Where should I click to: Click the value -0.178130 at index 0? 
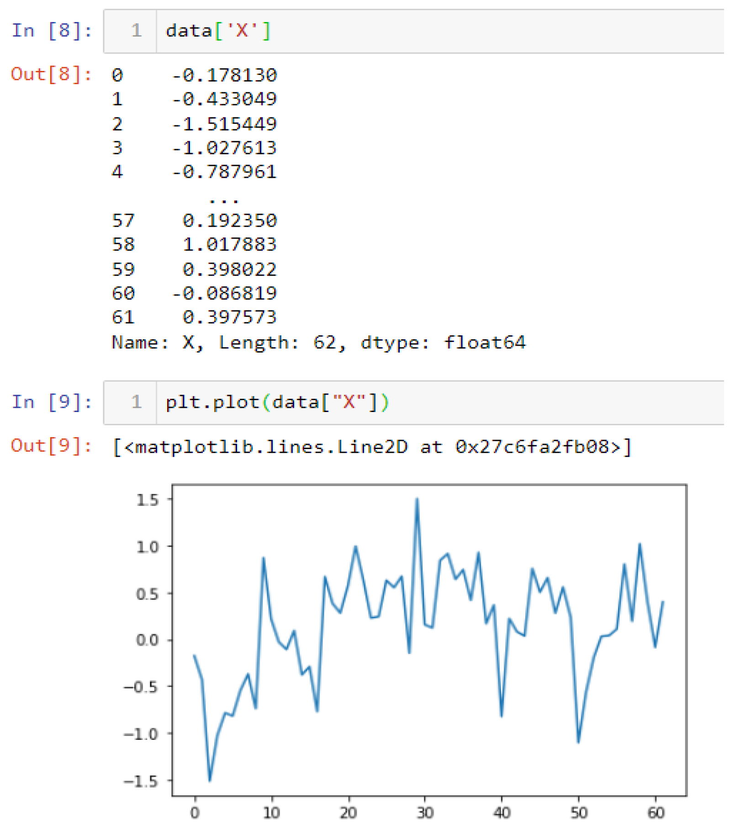click(224, 75)
